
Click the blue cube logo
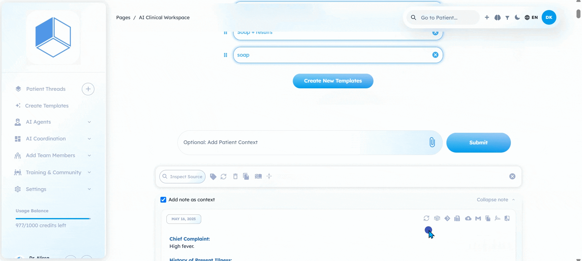tap(53, 37)
